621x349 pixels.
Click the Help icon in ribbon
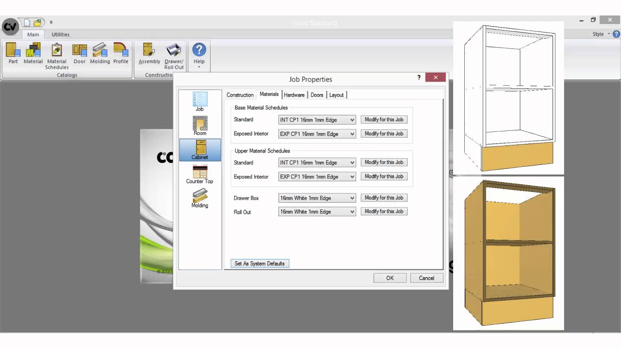coord(199,50)
